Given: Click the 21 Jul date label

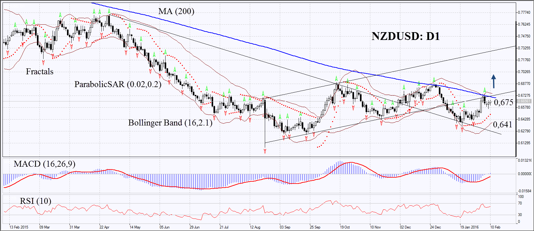Looking at the screenshot, I should 224,227.
